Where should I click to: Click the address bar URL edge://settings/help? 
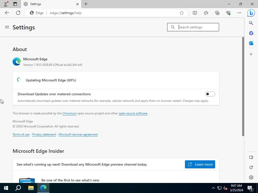pos(66,13)
